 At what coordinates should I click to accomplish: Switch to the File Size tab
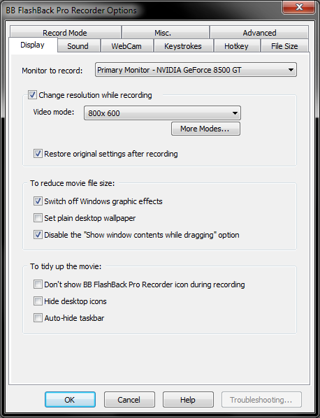[x=284, y=46]
